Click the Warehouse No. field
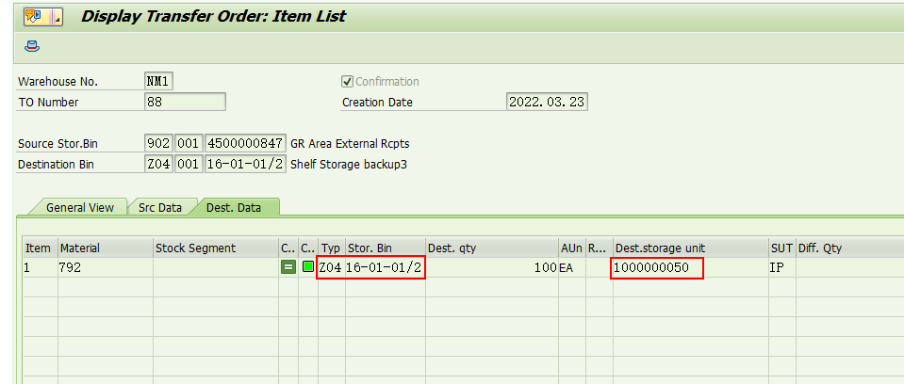This screenshot has width=904, height=384. pyautogui.click(x=158, y=82)
